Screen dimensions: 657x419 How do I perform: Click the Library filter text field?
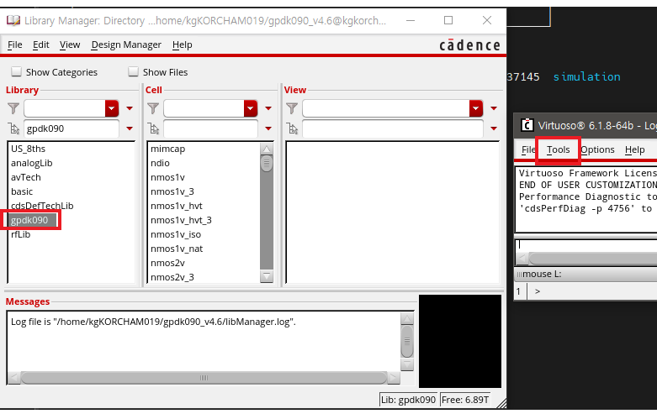coord(65,108)
